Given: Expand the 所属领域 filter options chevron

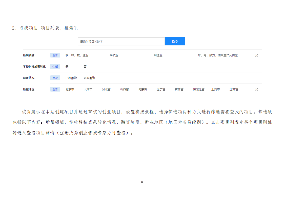Looking at the screenshot, I should [256, 55].
